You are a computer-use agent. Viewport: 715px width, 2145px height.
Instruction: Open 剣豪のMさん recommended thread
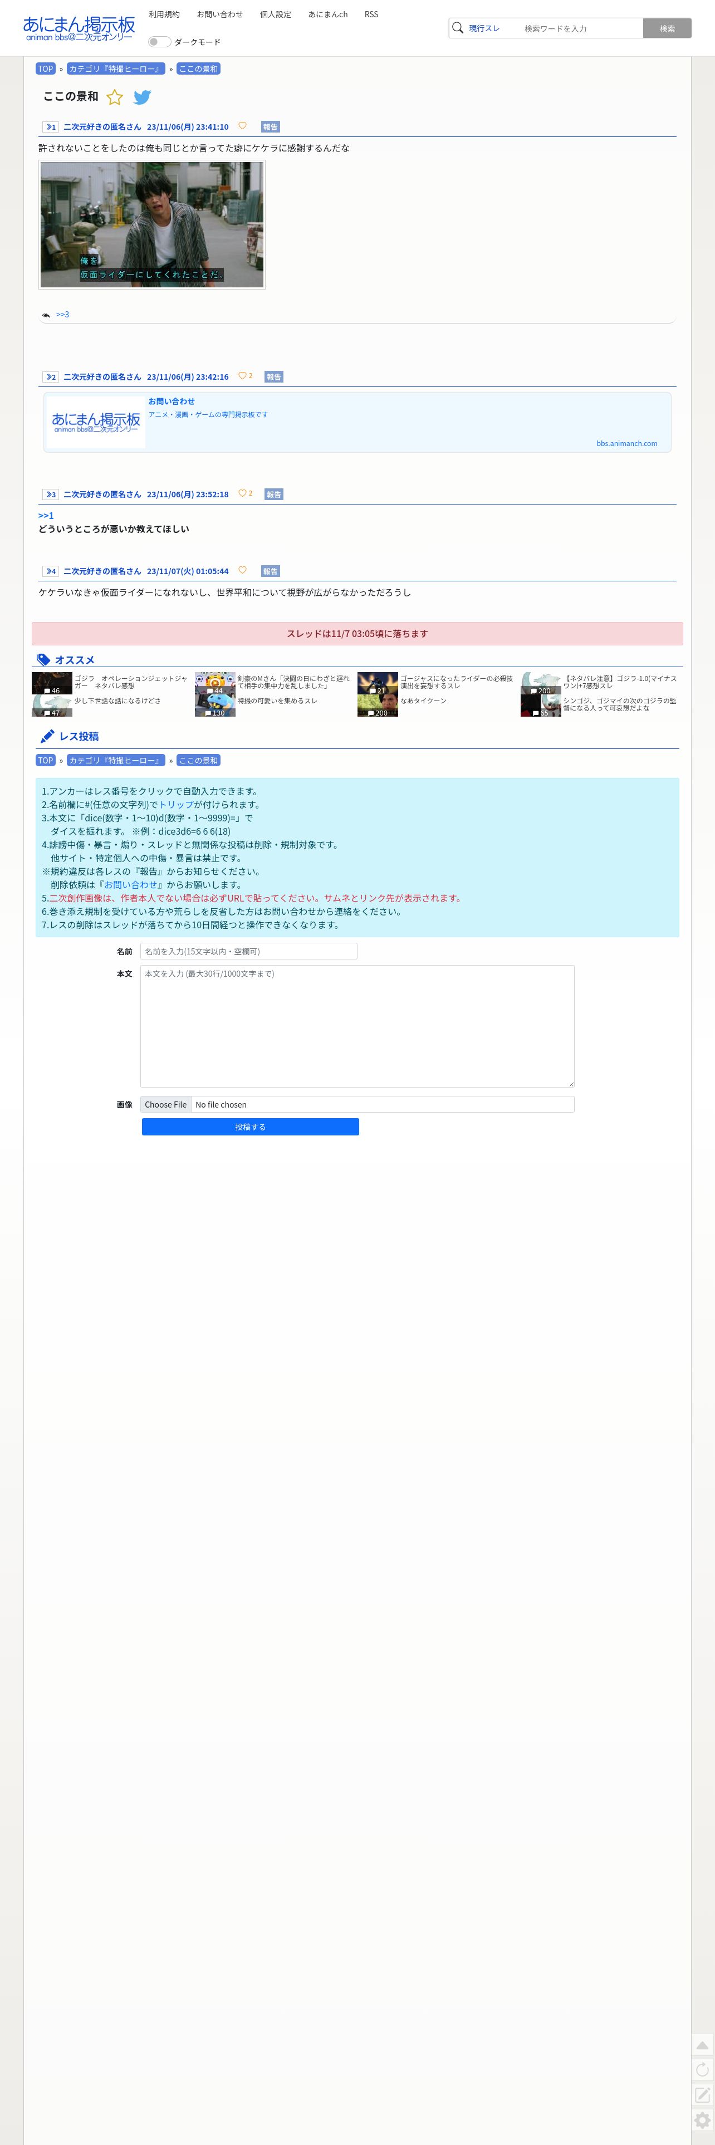(294, 682)
